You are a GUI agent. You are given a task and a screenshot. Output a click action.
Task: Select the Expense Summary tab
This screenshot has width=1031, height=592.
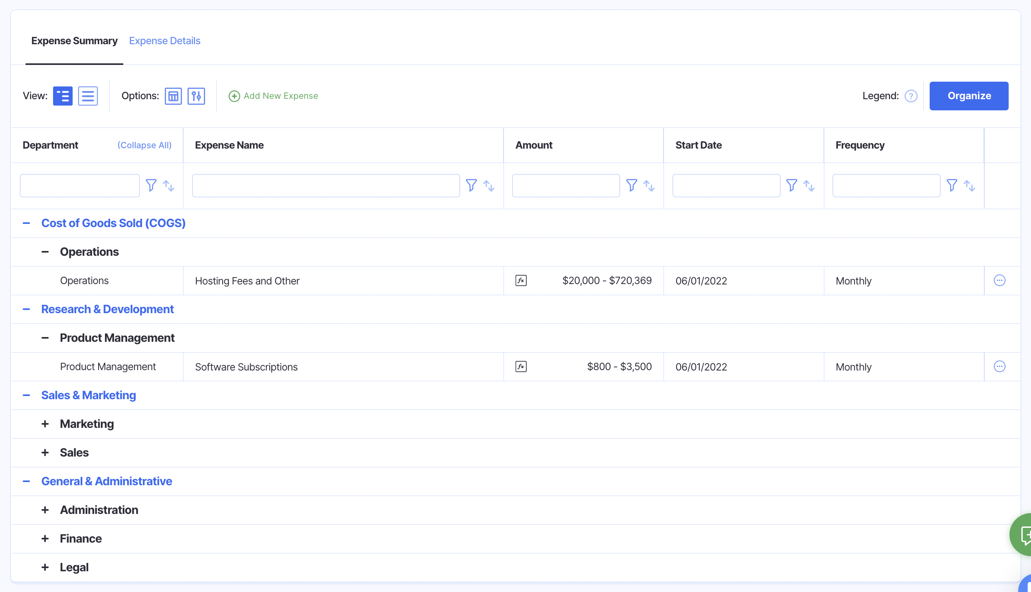tap(74, 41)
